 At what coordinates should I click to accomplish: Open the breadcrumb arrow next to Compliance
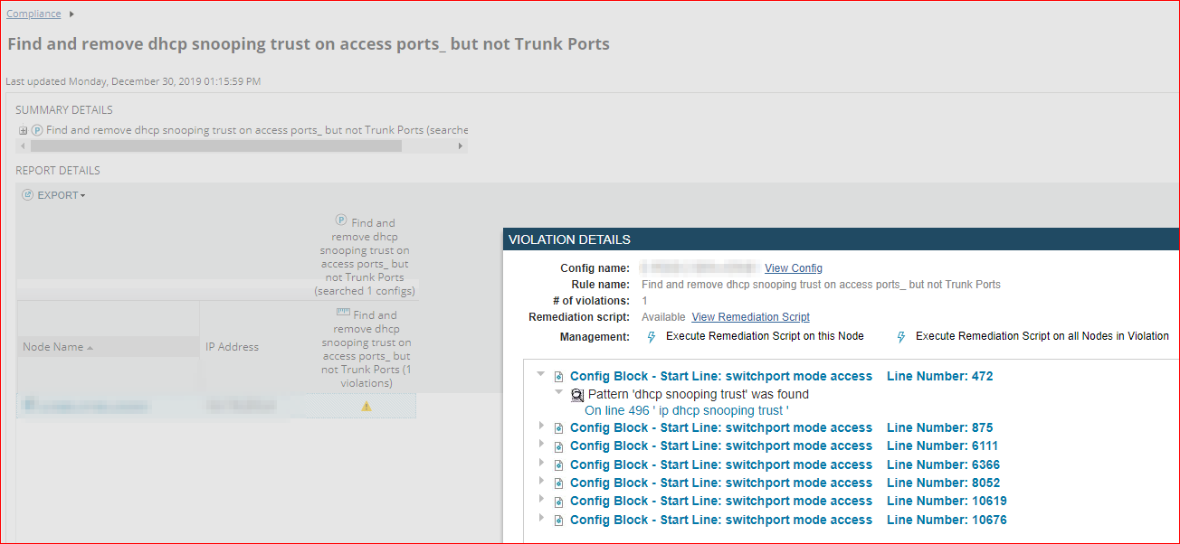point(71,14)
